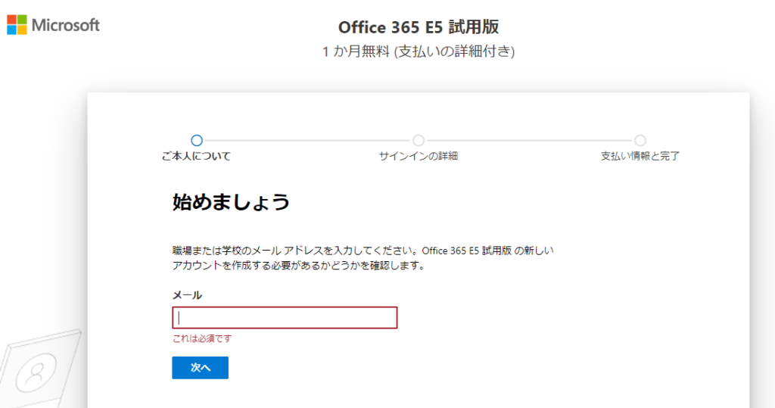Click the 始めましょう heading
The width and height of the screenshot is (775, 408).
tap(231, 202)
